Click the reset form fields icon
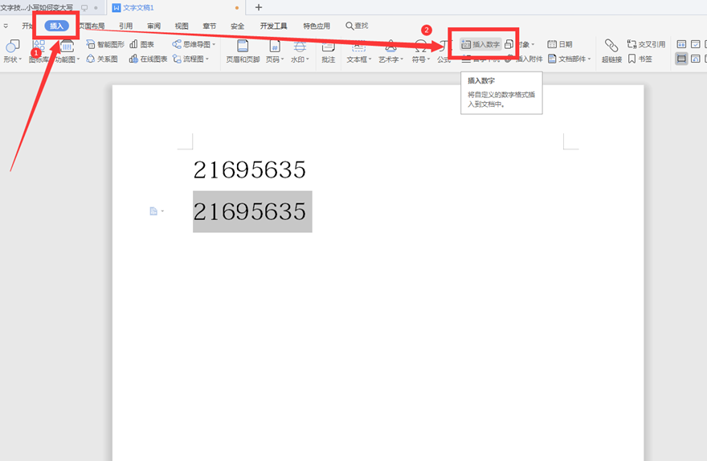This screenshot has height=461, width=707. (696, 59)
